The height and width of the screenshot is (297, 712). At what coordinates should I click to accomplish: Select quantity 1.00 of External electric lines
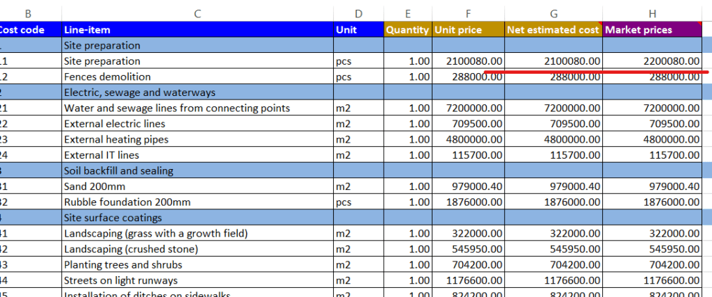407,124
